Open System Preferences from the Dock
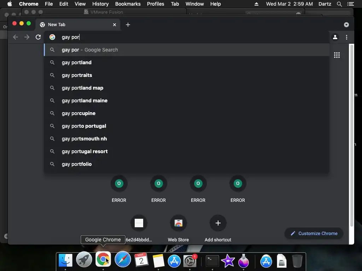Image resolution: width=362 pixels, height=271 pixels. point(190,261)
